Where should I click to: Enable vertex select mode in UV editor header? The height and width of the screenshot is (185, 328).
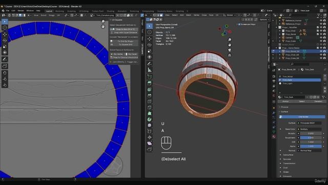(14, 15)
